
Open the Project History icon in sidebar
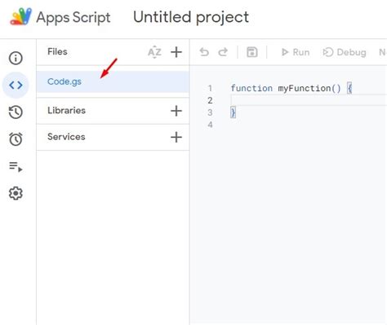point(16,112)
